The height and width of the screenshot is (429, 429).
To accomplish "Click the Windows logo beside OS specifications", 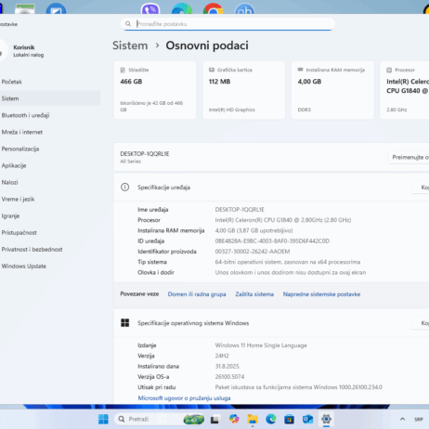I will (x=124, y=323).
